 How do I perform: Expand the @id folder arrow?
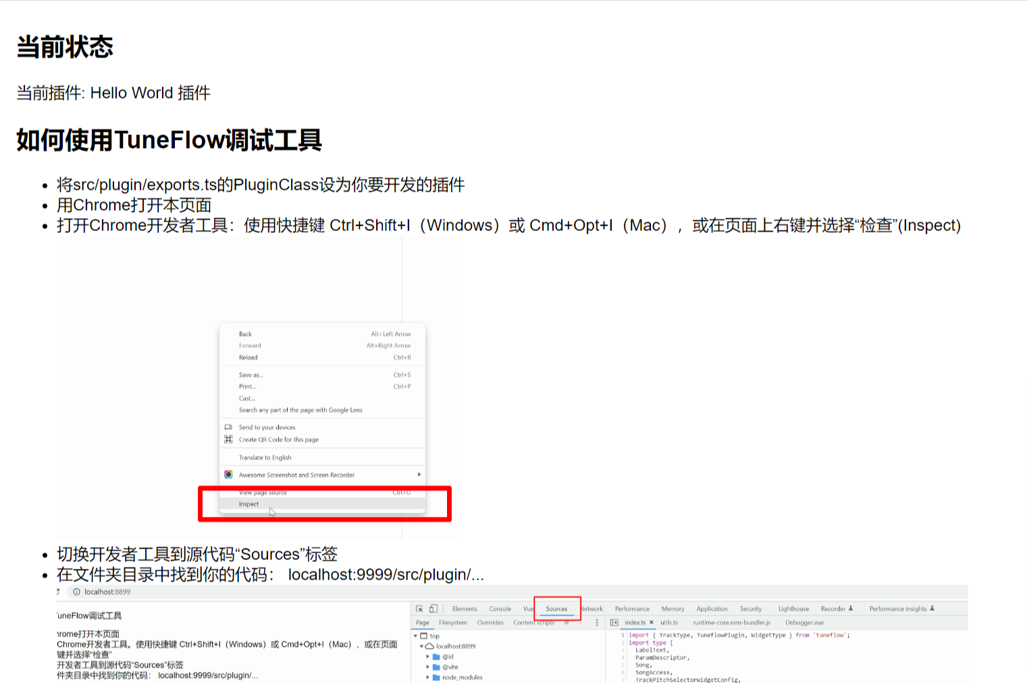click(x=427, y=657)
